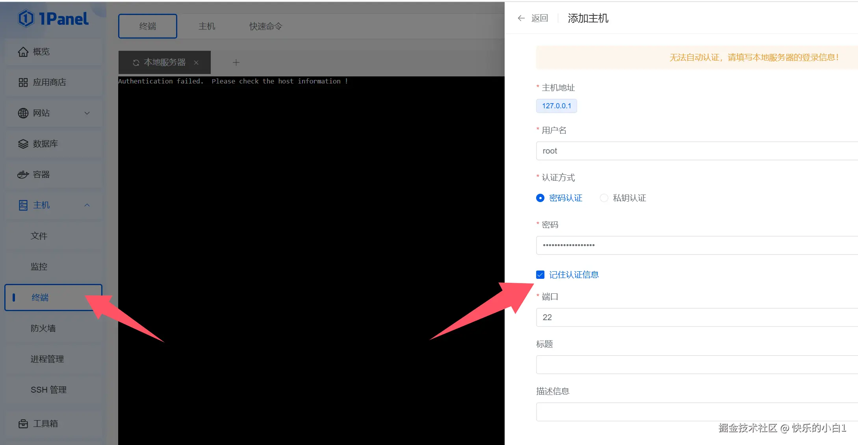Screen dimensions: 858x445
Task: Open the 快速命令 tab
Action: (266, 26)
